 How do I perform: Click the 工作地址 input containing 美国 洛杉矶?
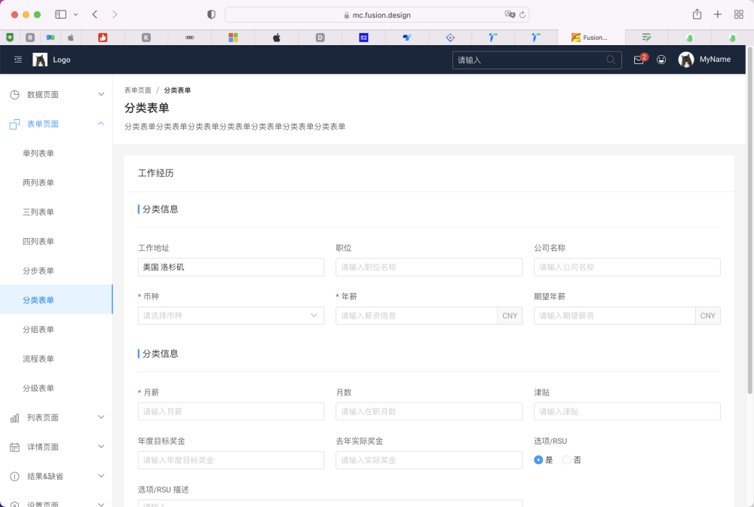[x=231, y=267]
